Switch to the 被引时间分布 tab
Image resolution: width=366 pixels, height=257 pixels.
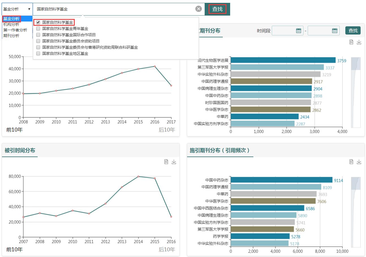(20, 151)
